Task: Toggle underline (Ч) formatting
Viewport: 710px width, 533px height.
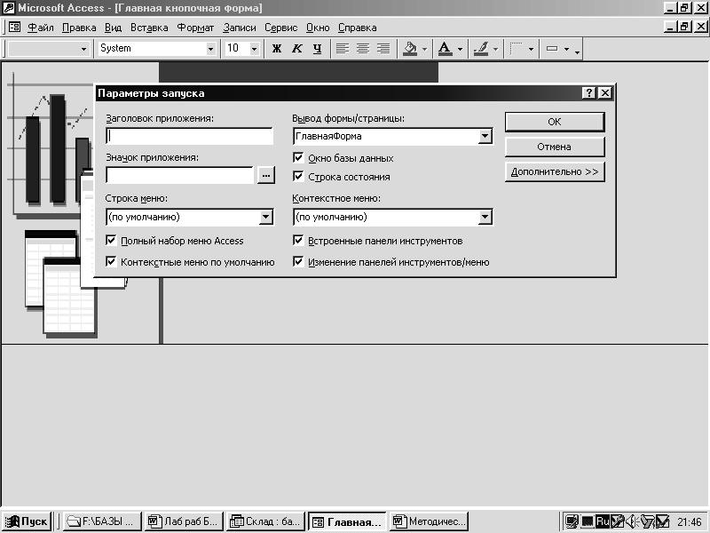Action: pos(318,49)
